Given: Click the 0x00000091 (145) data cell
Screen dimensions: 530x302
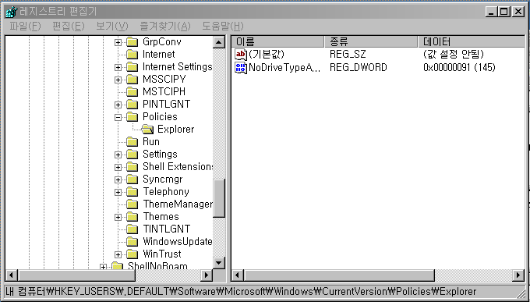Looking at the screenshot, I should tap(459, 68).
